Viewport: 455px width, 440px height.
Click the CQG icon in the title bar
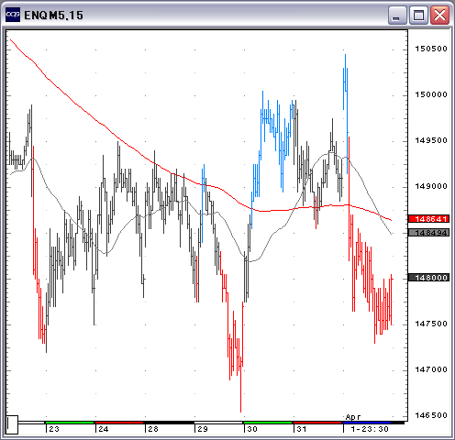coord(13,15)
